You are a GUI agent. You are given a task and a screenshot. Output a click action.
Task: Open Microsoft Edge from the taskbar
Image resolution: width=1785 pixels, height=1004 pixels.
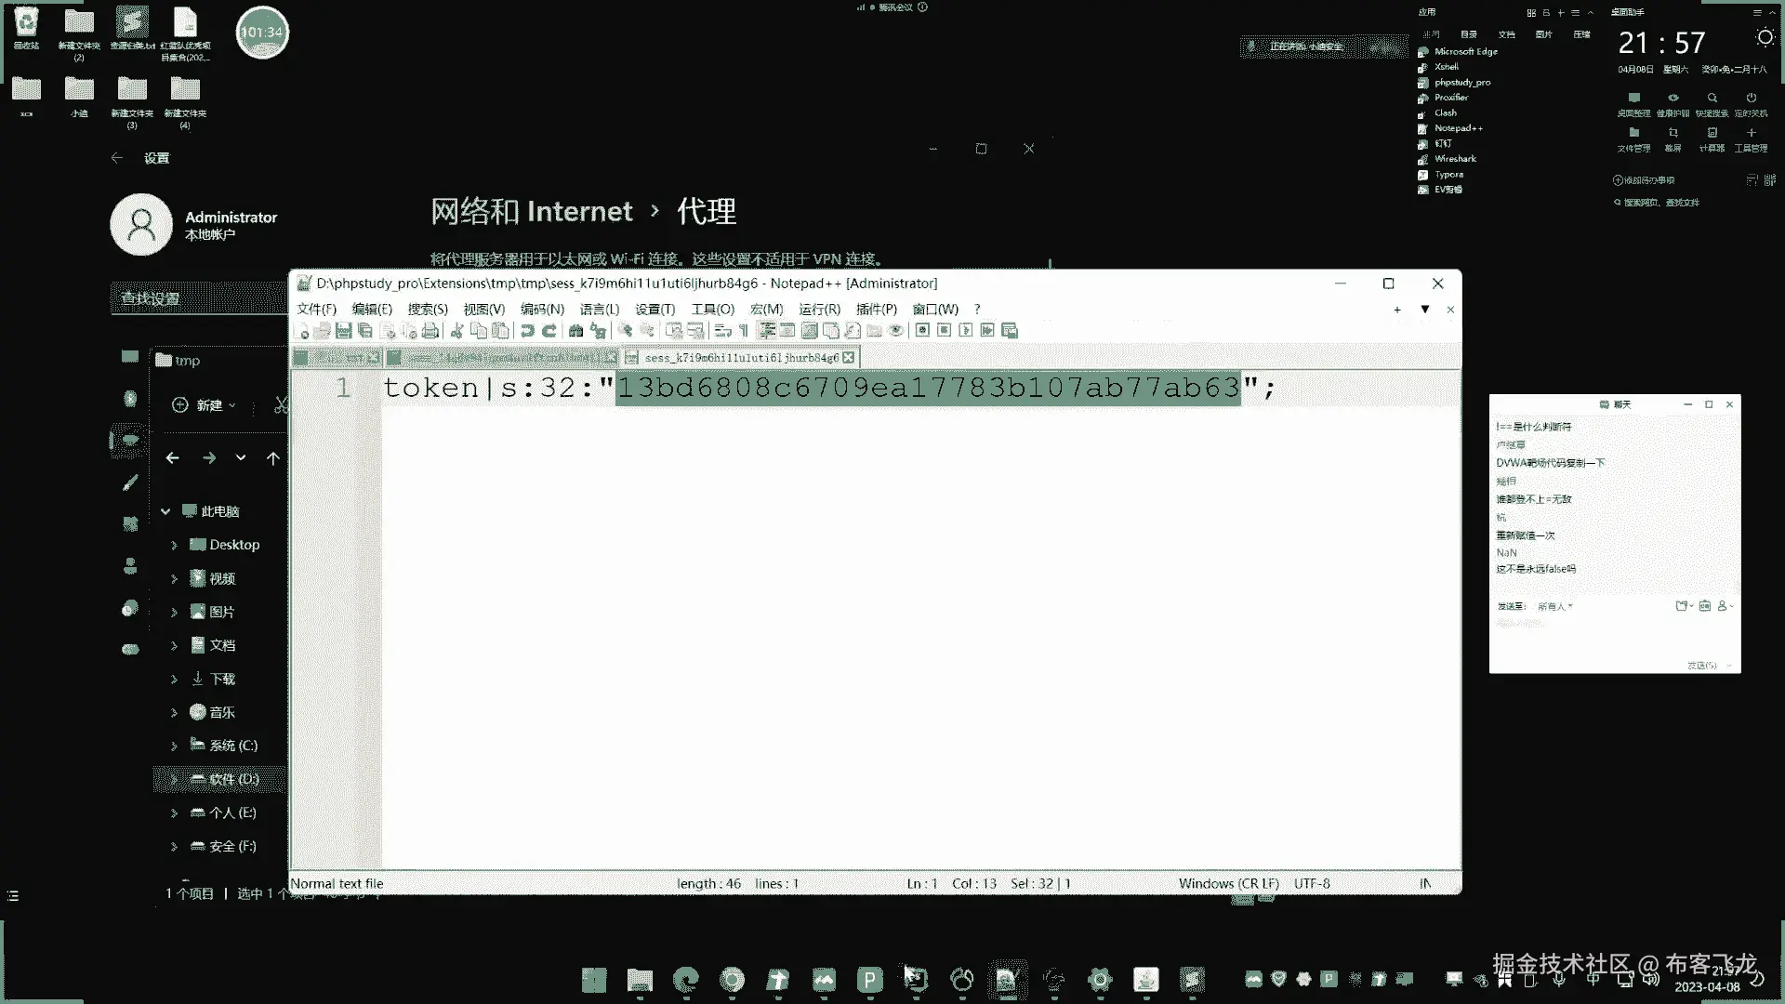(x=686, y=979)
